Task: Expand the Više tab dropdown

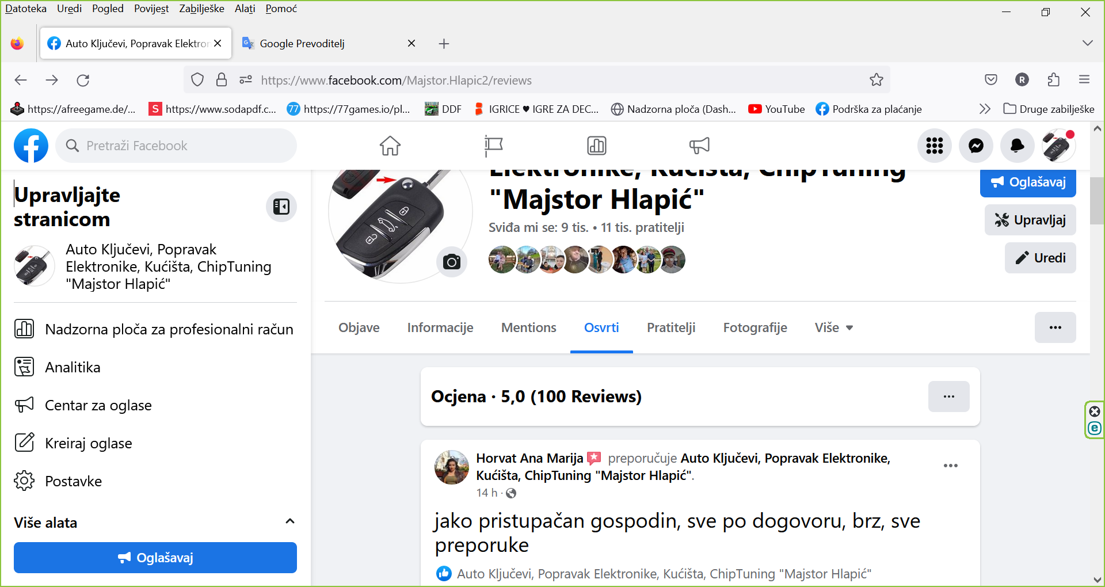Action: (x=834, y=327)
